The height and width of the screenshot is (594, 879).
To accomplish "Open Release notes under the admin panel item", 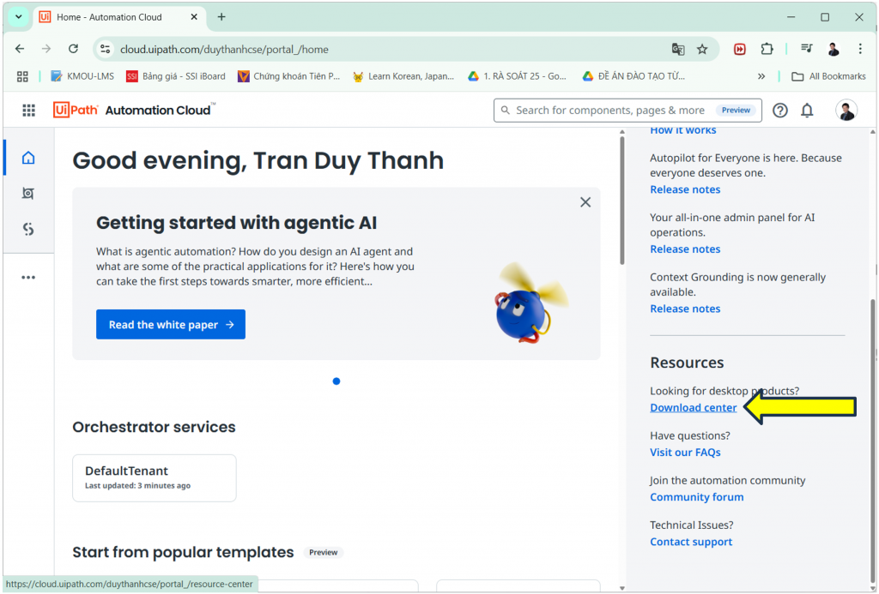I will (685, 249).
